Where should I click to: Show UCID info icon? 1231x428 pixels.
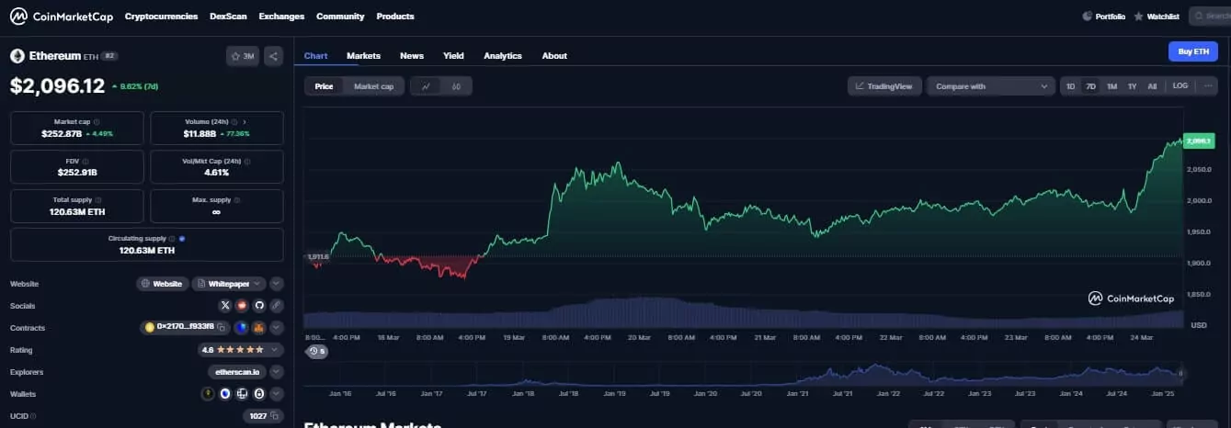point(34,416)
